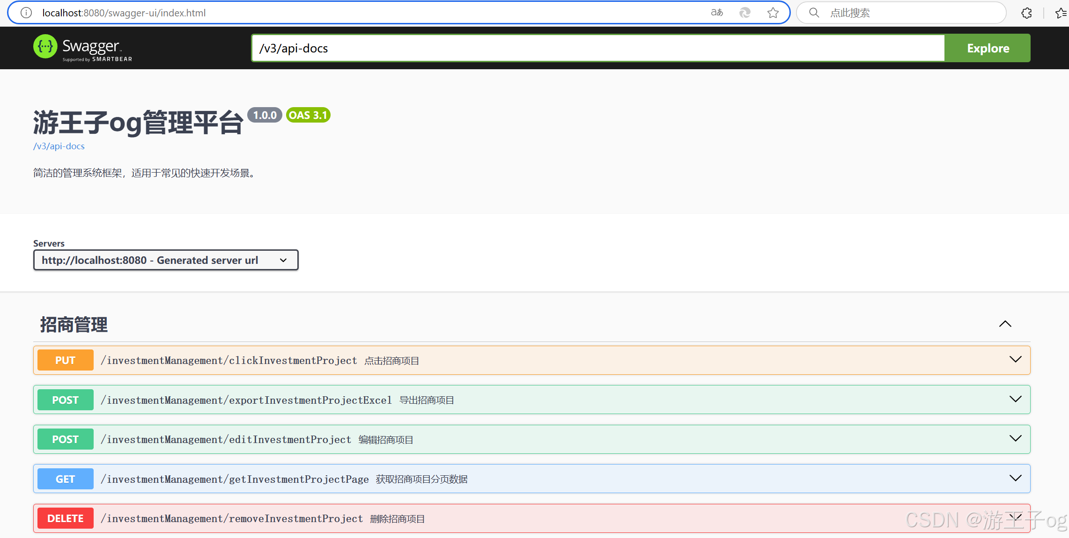Screen dimensions: 1069x538
Task: Open the favorites list icon
Action: tap(1061, 13)
